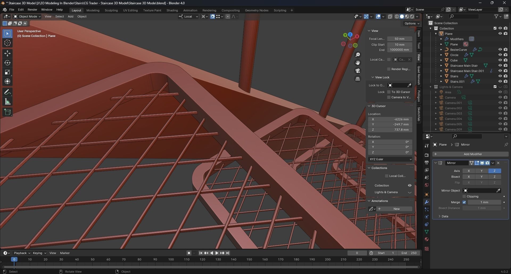Collapse the 3D Cursor panel

click(369, 106)
